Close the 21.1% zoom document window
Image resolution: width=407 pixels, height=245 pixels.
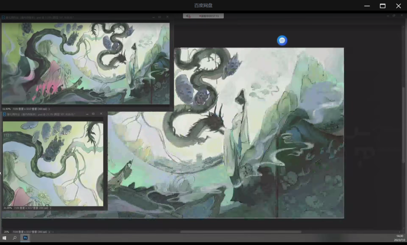(x=101, y=114)
